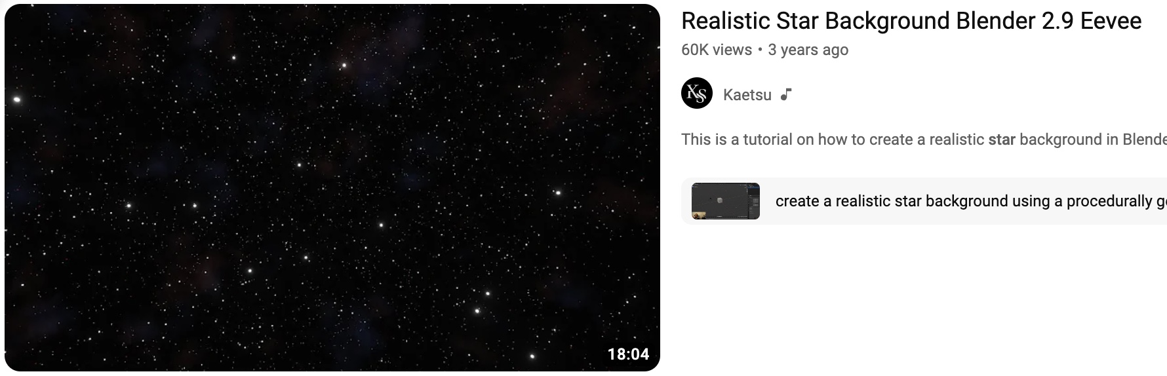Open the small Blender chapter preview thumbnail
This screenshot has height=376, width=1167.
click(726, 201)
